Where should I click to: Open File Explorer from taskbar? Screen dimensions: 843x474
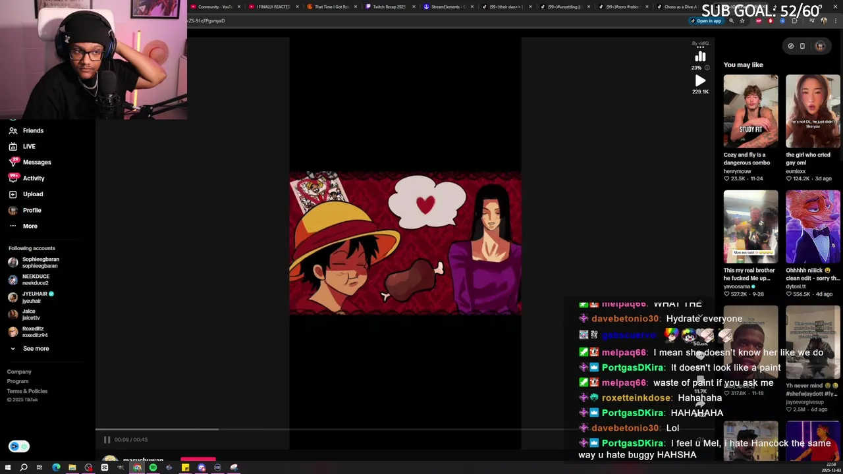(x=72, y=467)
